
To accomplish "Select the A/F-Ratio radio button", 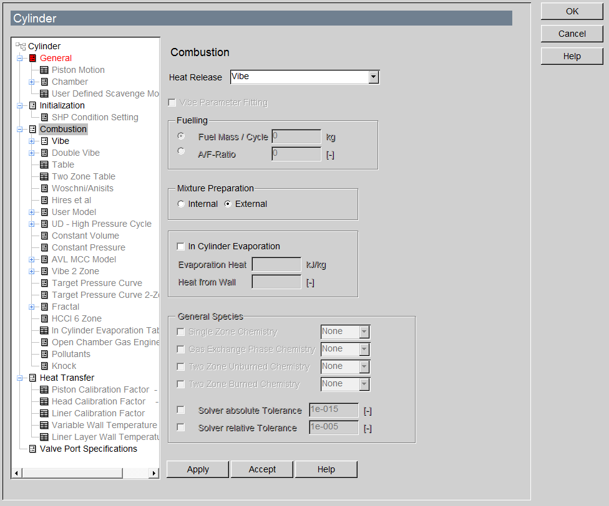I will [x=181, y=151].
